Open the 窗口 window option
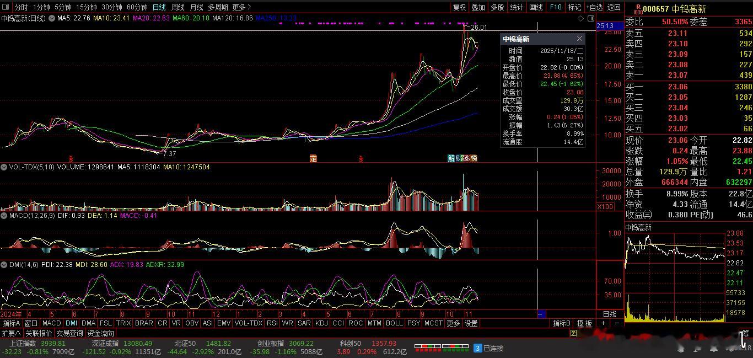This screenshot has height=358, width=753. coord(31,323)
